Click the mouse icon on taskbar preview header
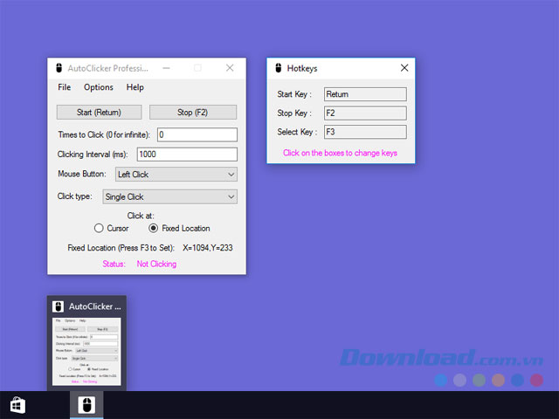559x419 pixels. pos(59,306)
